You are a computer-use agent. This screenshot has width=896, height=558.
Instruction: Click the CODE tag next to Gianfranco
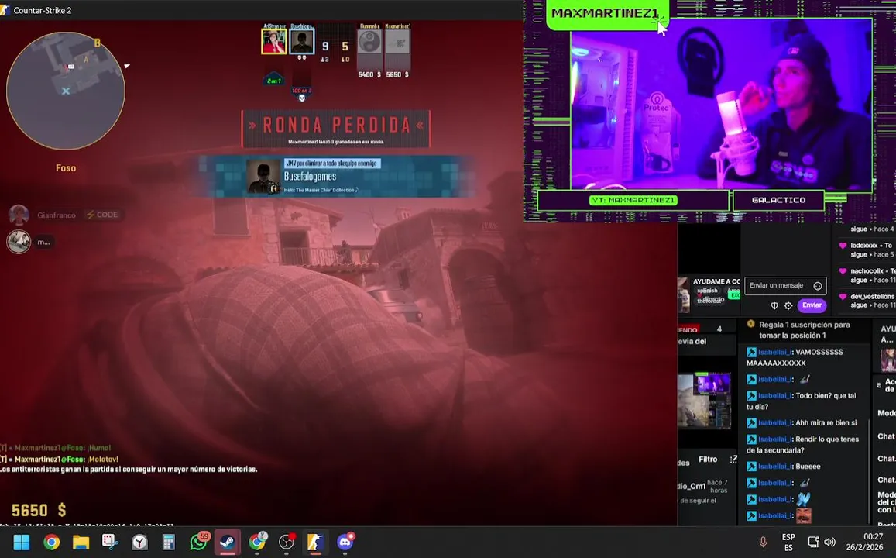click(x=101, y=215)
